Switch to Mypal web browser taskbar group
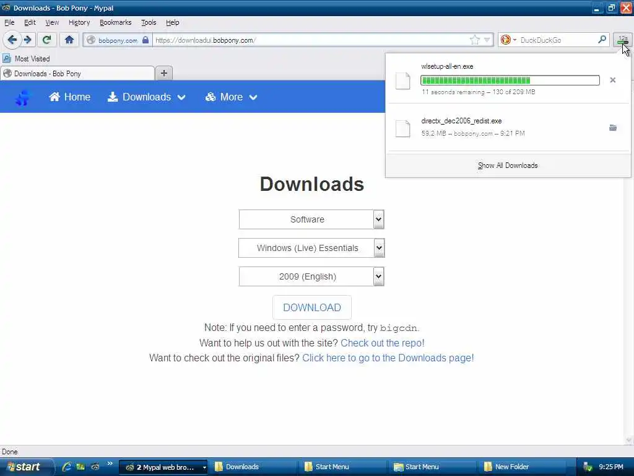Screen dimensions: 634x476 163,467
